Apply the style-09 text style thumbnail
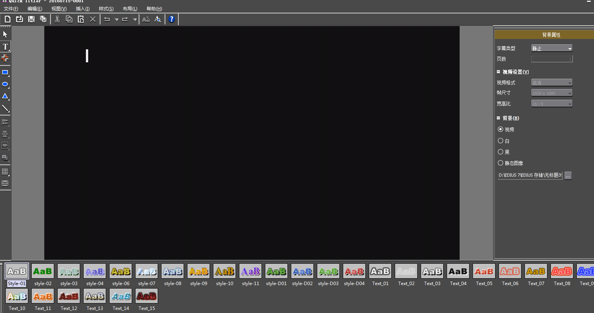This screenshot has width=594, height=313. point(199,272)
